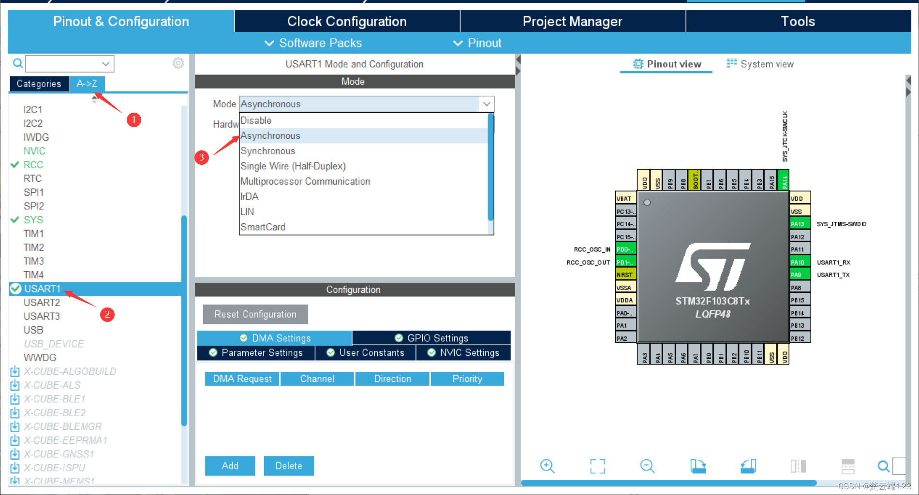Click the Mode dropdown list scrollbar
Image resolution: width=919 pixels, height=495 pixels.
coord(490,167)
